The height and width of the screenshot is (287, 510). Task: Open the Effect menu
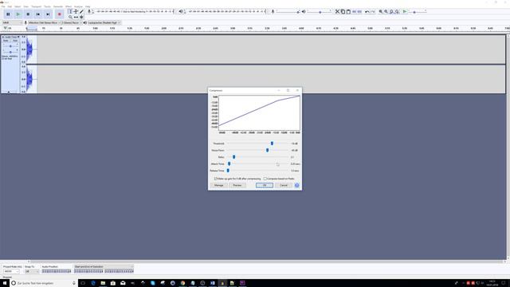pyautogui.click(x=69, y=6)
